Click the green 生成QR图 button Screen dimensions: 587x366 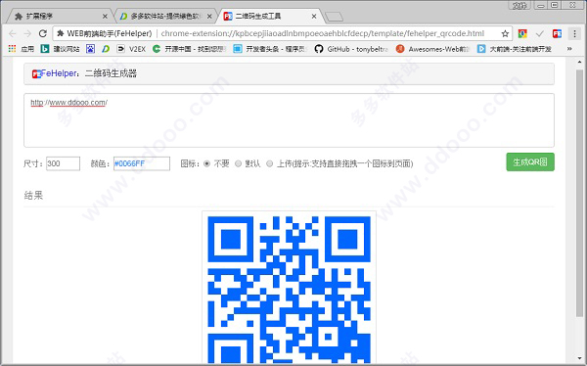[530, 162]
